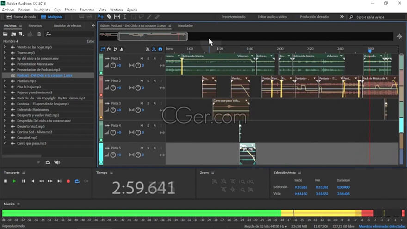Image resolution: width=407 pixels, height=229 pixels.
Task: Open the Efectos menu
Action: (70, 10)
